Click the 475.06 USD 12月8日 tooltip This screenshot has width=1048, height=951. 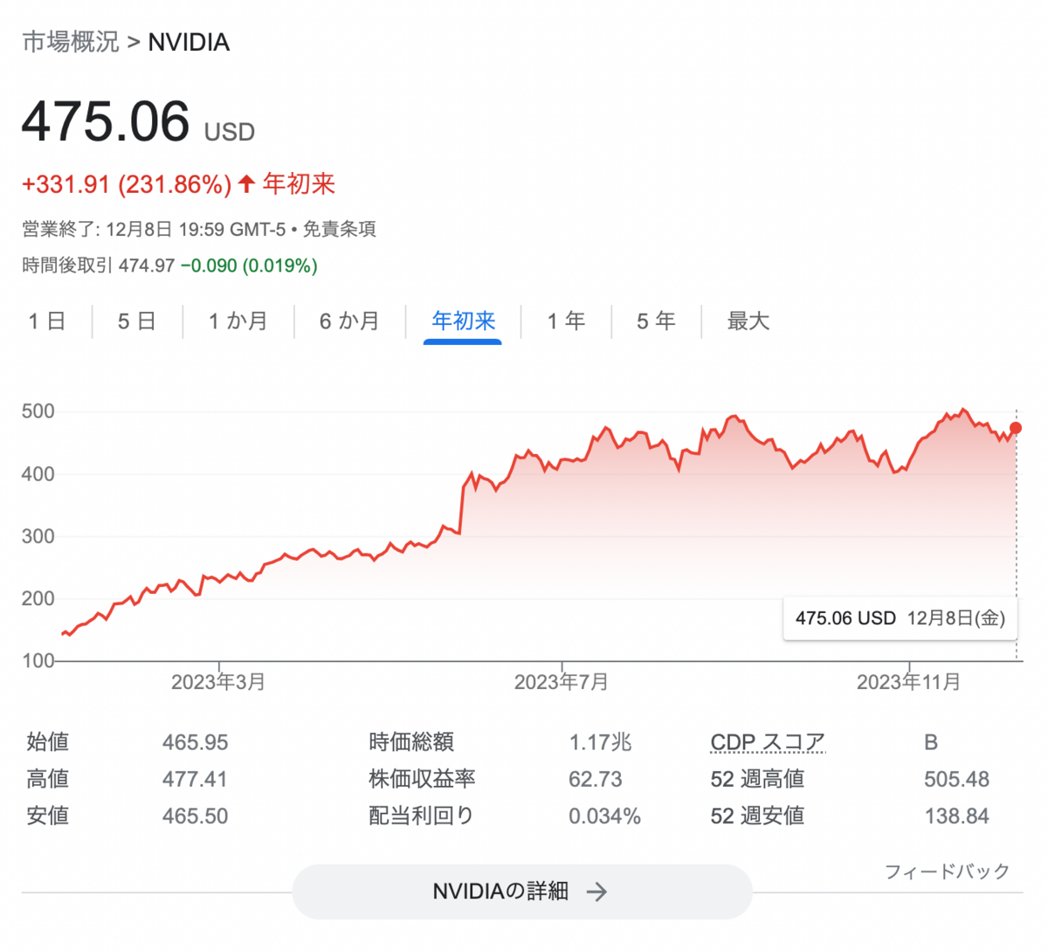coord(900,618)
